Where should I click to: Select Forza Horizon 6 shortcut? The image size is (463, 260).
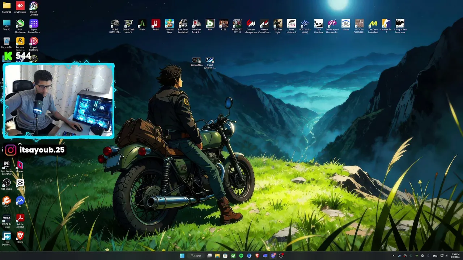pyautogui.click(x=291, y=26)
